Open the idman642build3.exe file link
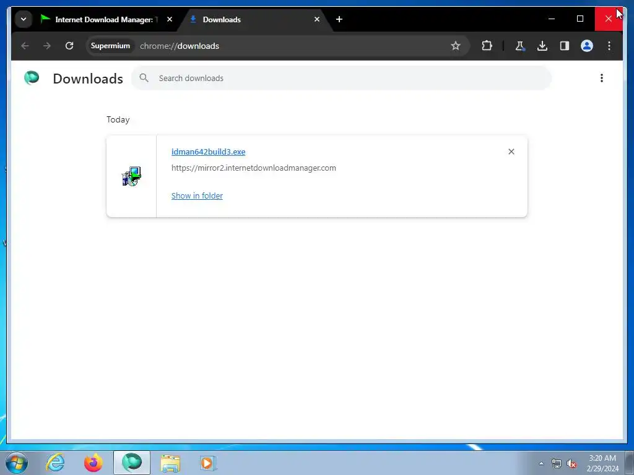The image size is (634, 475). pyautogui.click(x=208, y=152)
